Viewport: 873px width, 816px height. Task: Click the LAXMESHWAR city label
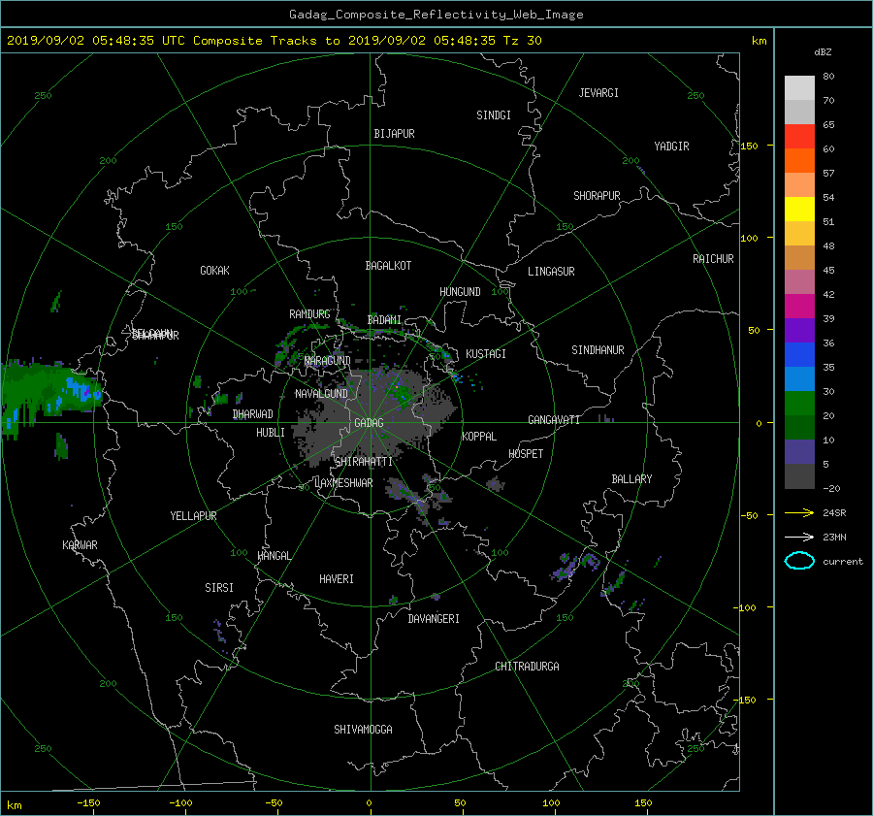(343, 483)
